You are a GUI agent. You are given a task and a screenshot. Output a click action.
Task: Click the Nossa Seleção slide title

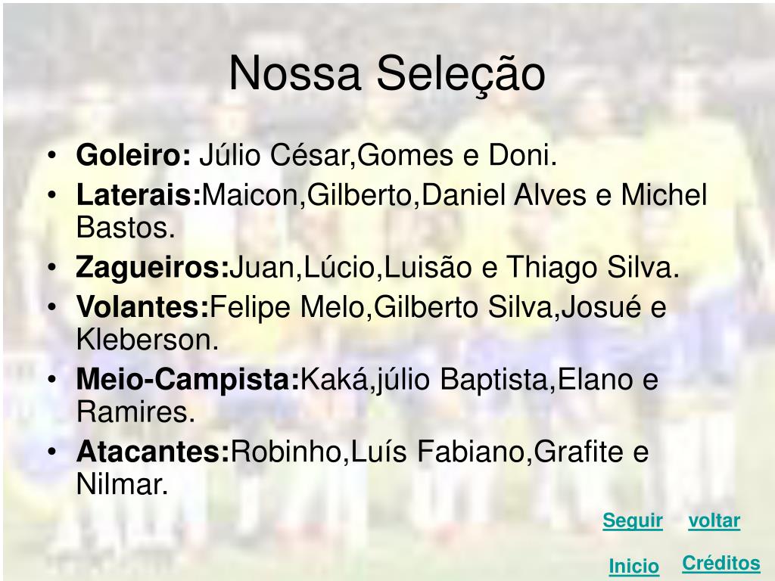387,73
